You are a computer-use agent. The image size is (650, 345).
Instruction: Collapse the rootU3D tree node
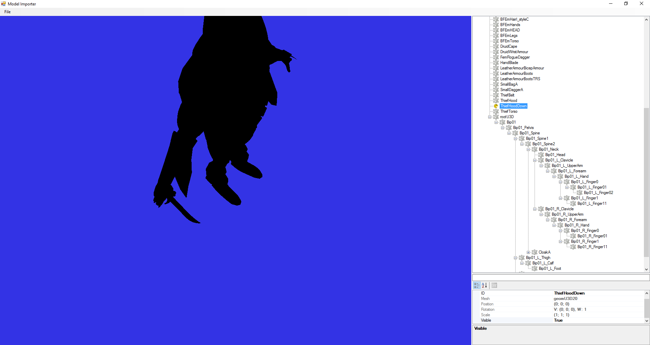[x=490, y=117]
